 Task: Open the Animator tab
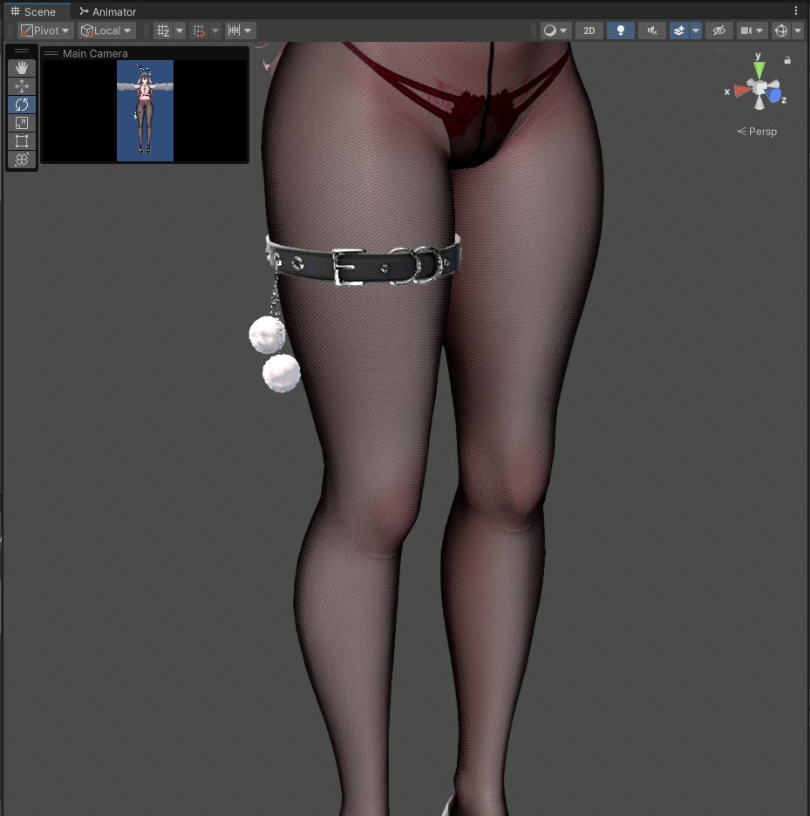[x=108, y=11]
